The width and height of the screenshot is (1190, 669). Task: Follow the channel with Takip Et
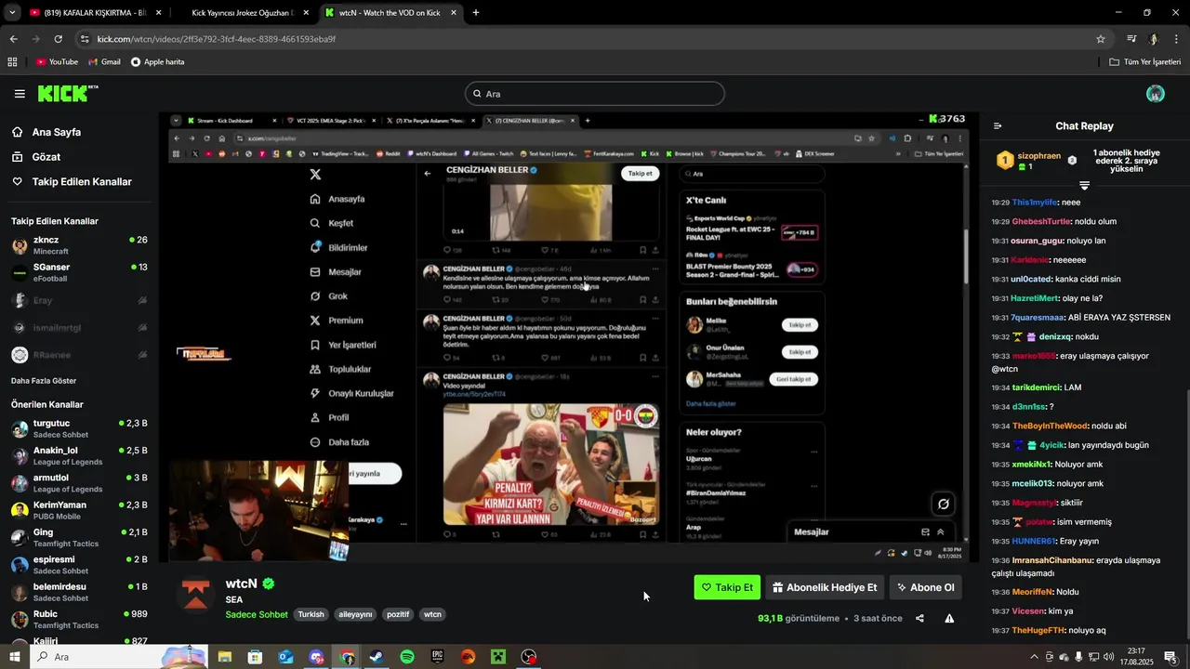point(727,587)
